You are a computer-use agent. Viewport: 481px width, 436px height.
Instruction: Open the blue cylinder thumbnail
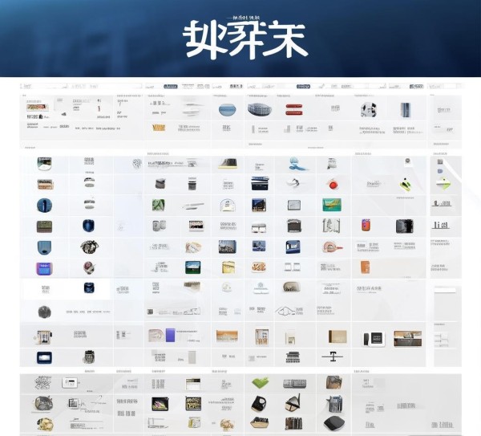coord(405,110)
